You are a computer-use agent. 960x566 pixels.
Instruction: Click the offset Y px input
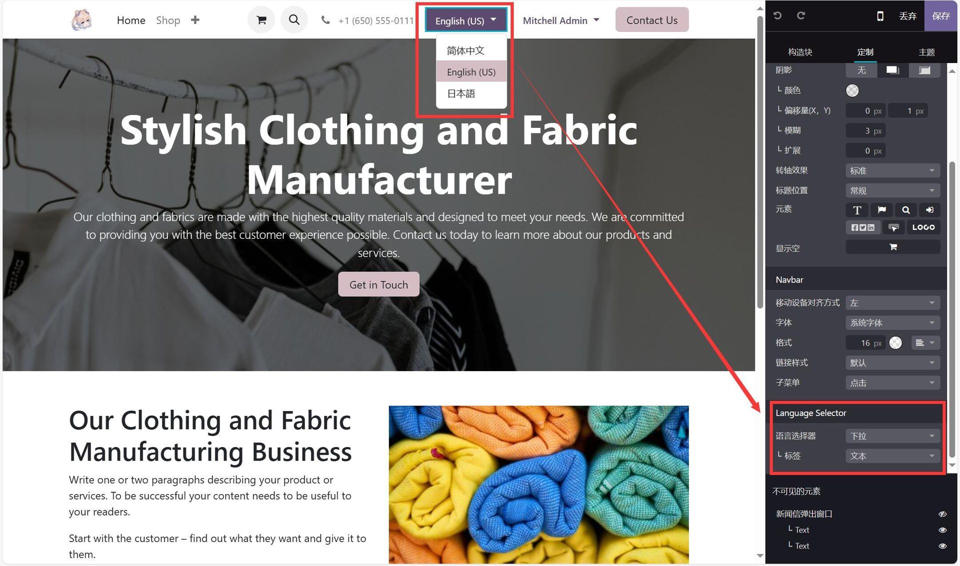907,111
